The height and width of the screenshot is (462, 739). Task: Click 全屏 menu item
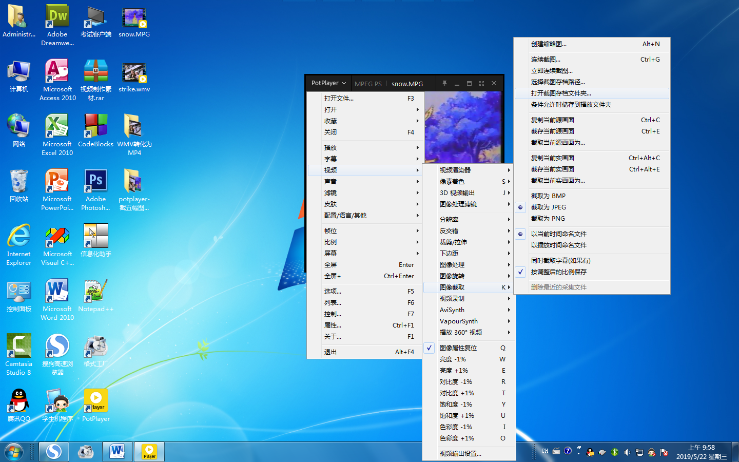click(x=365, y=265)
